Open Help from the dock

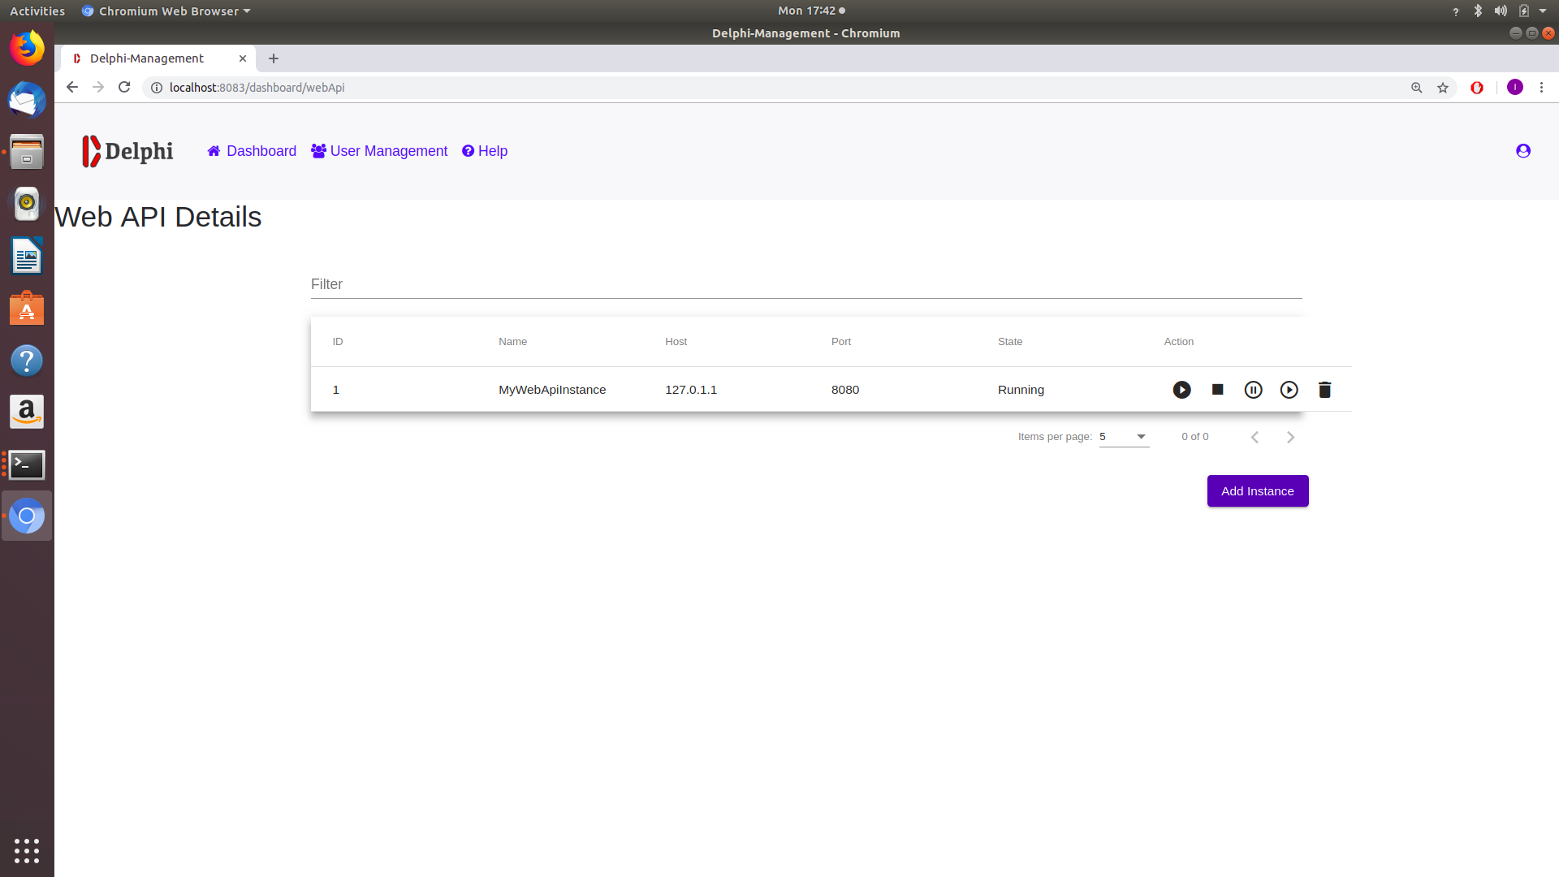(x=27, y=360)
